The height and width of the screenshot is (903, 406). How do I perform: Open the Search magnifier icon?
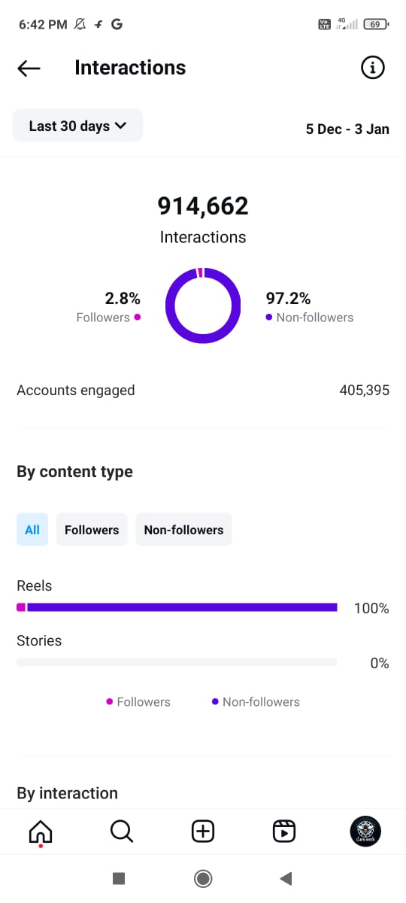tap(122, 831)
